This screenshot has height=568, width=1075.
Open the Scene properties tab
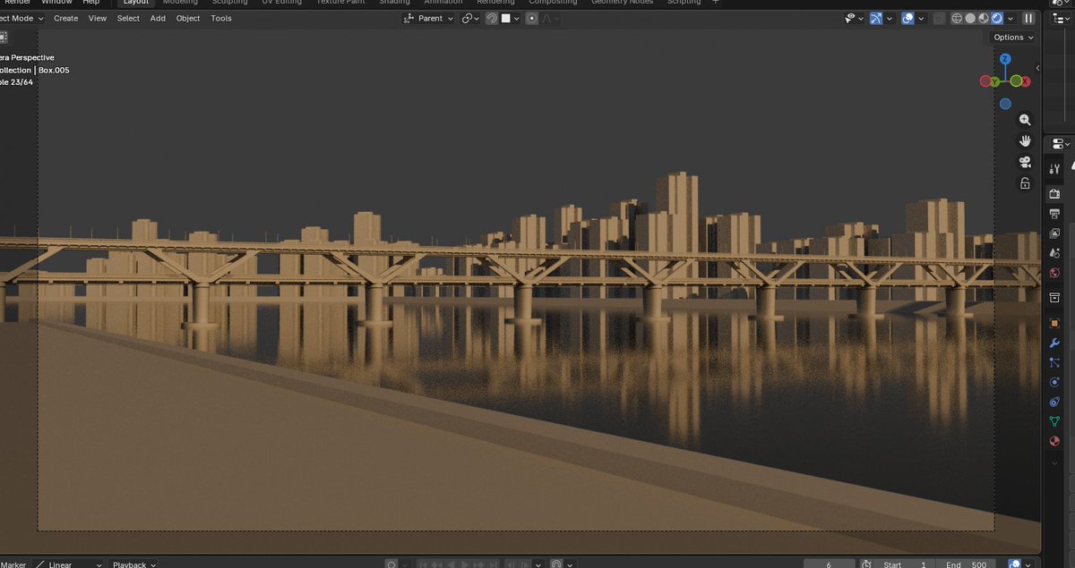1054,253
